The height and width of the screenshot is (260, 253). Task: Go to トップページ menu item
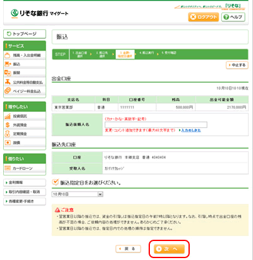tap(25, 34)
